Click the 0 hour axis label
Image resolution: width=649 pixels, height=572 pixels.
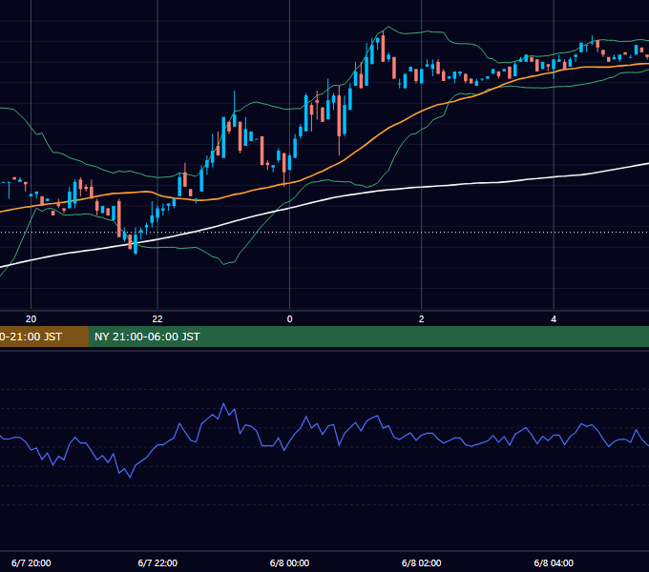[289, 319]
